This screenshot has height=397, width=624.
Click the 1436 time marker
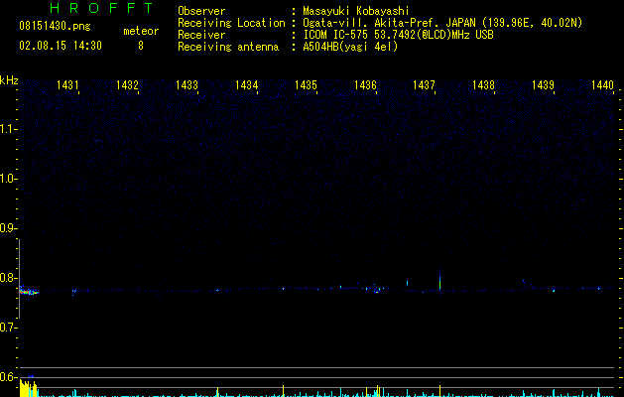click(365, 84)
